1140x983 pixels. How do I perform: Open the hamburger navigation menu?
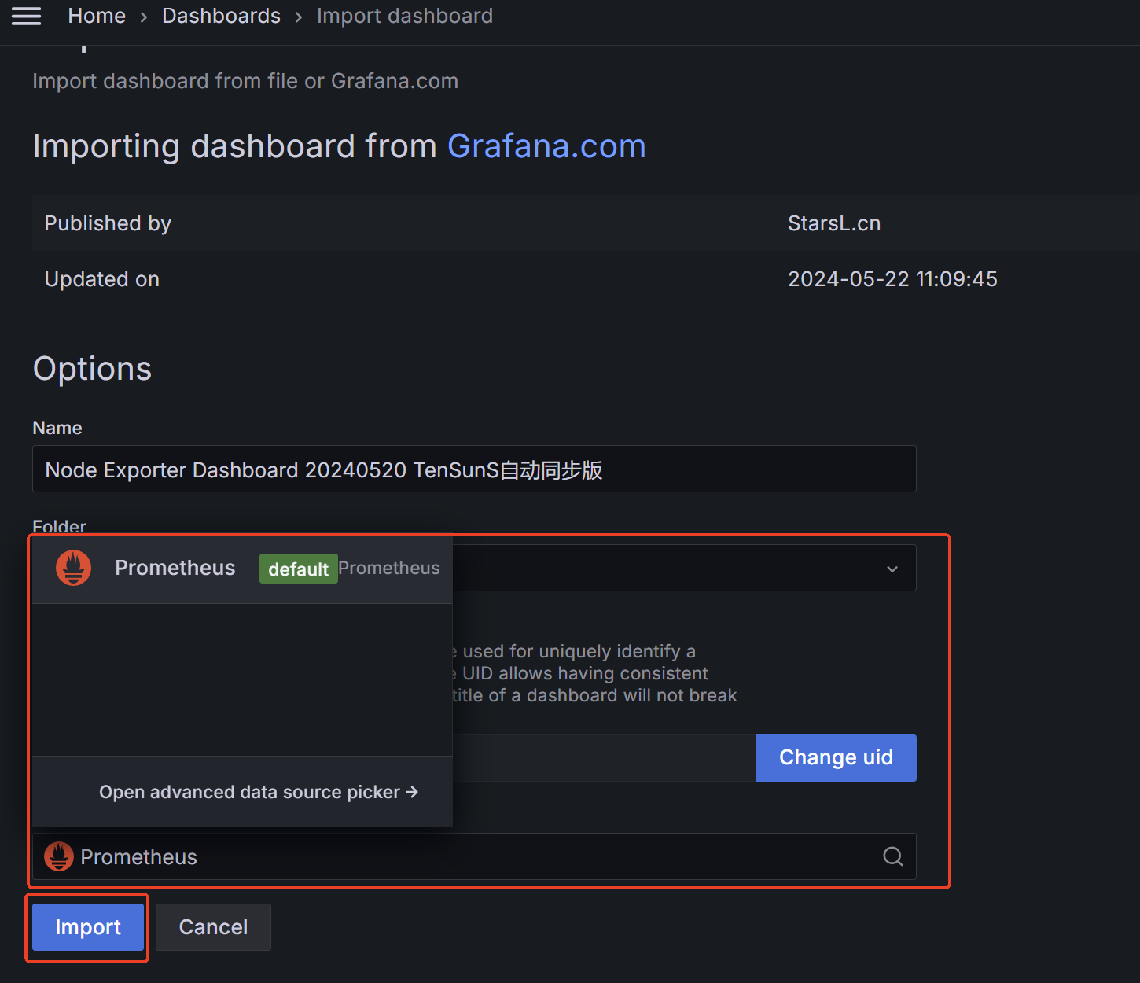tap(26, 16)
